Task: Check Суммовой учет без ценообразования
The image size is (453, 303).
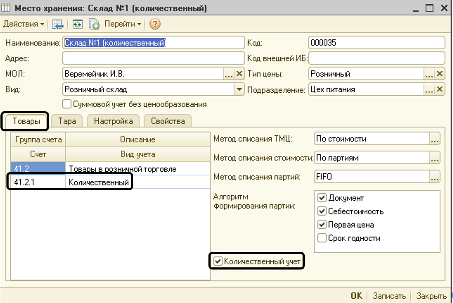Action: [67, 104]
